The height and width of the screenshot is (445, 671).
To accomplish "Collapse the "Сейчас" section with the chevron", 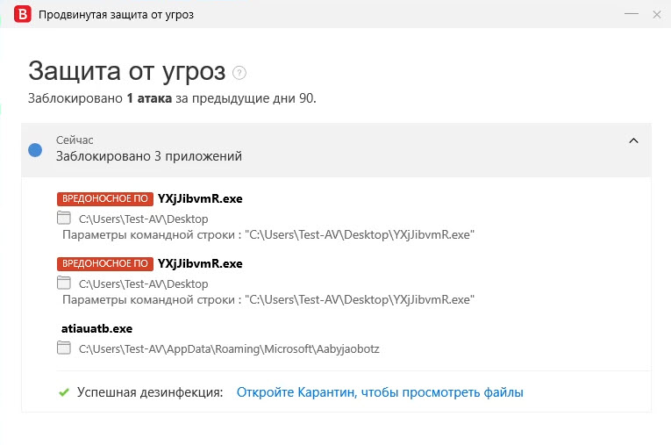I will pos(633,140).
